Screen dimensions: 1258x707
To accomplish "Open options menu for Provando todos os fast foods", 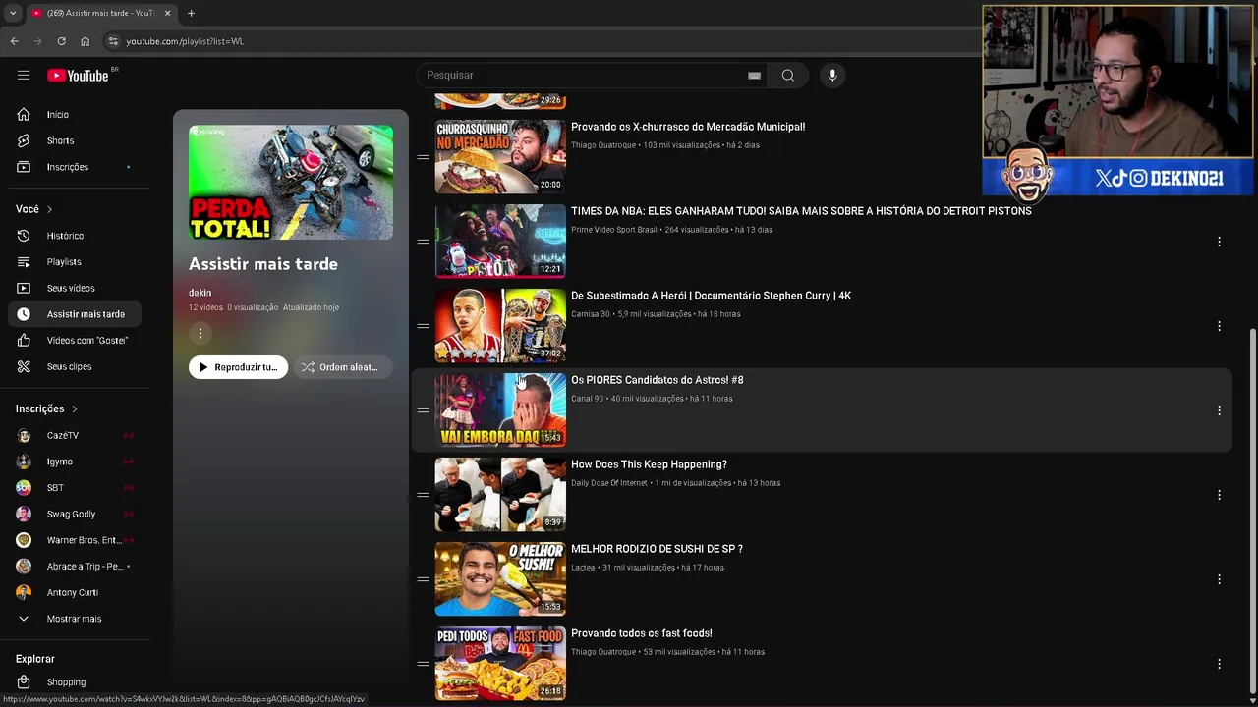I will click(1219, 664).
